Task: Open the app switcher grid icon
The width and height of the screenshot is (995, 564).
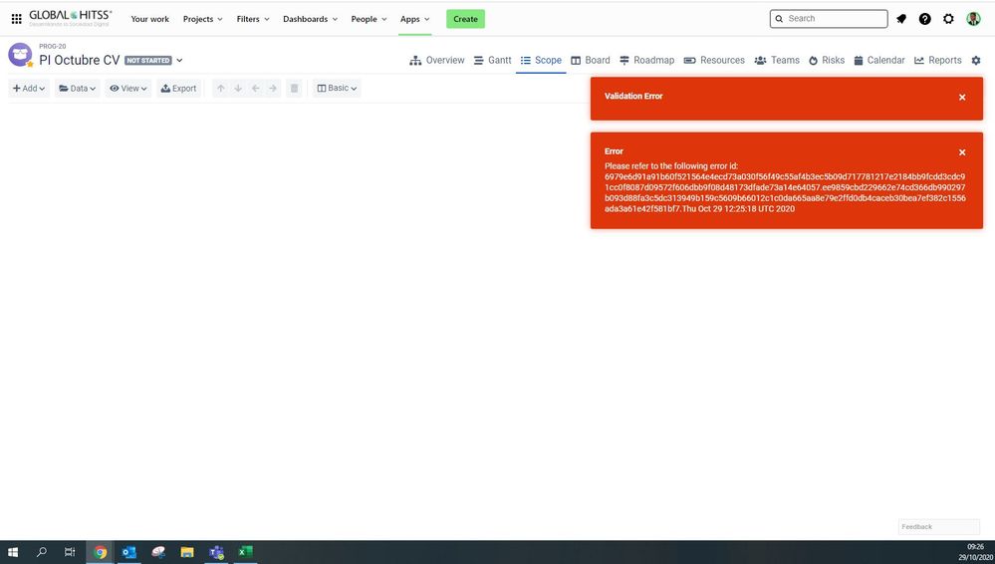Action: [17, 19]
